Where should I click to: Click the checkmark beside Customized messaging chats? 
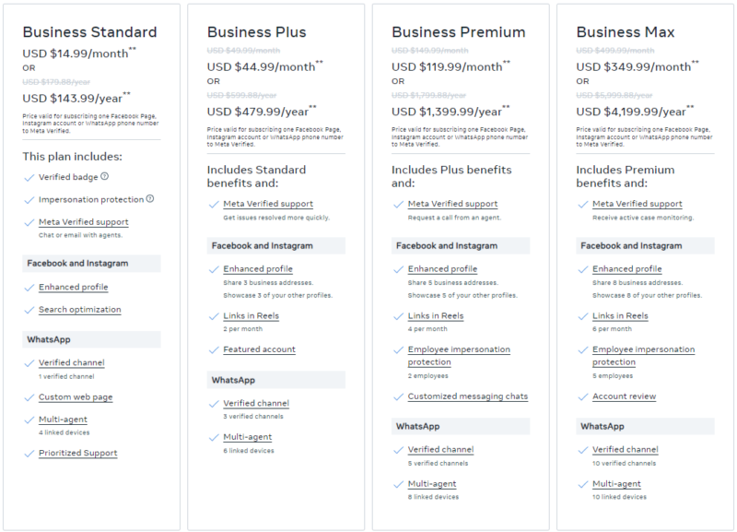click(x=397, y=397)
